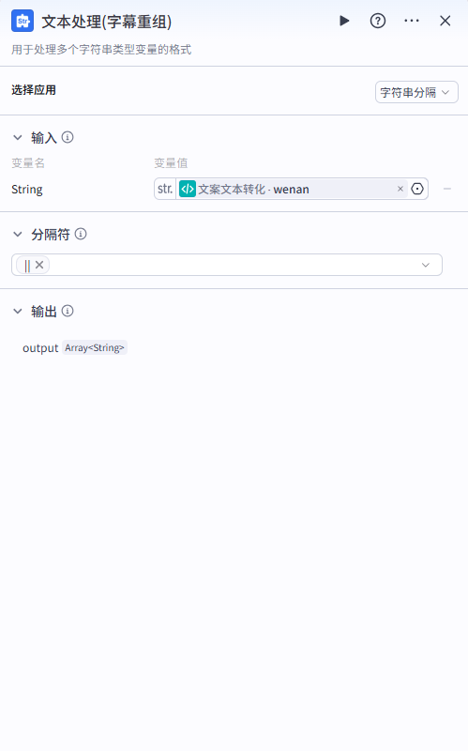
Task: Show info tooltip next to 输入
Action: pyautogui.click(x=68, y=137)
